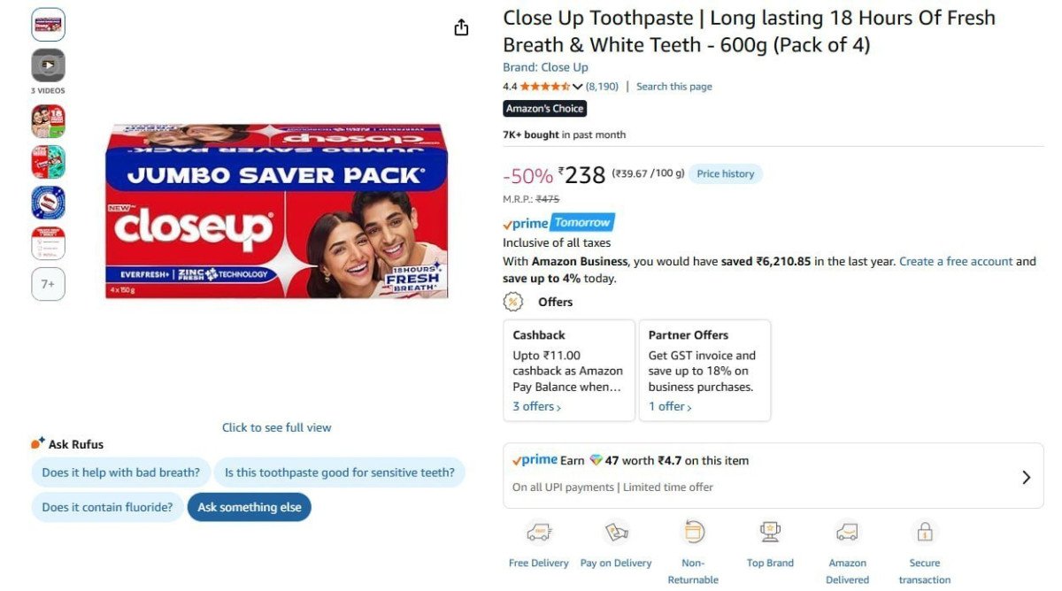Expand the 1 offer under Partner Offers
Screen dimensions: 1062x591
point(666,405)
